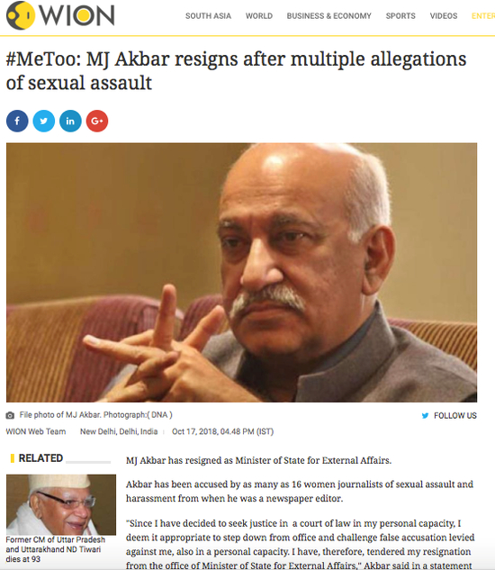Click the WION logo

tap(60, 15)
